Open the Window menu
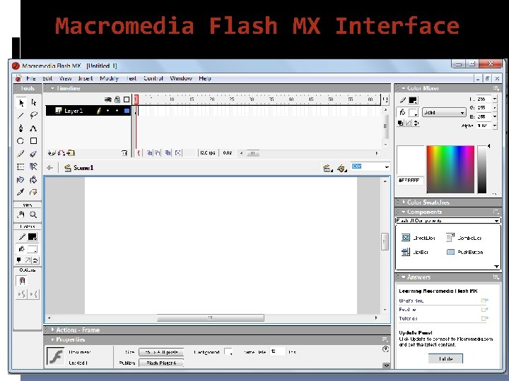The width and height of the screenshot is (509, 381). tap(181, 78)
